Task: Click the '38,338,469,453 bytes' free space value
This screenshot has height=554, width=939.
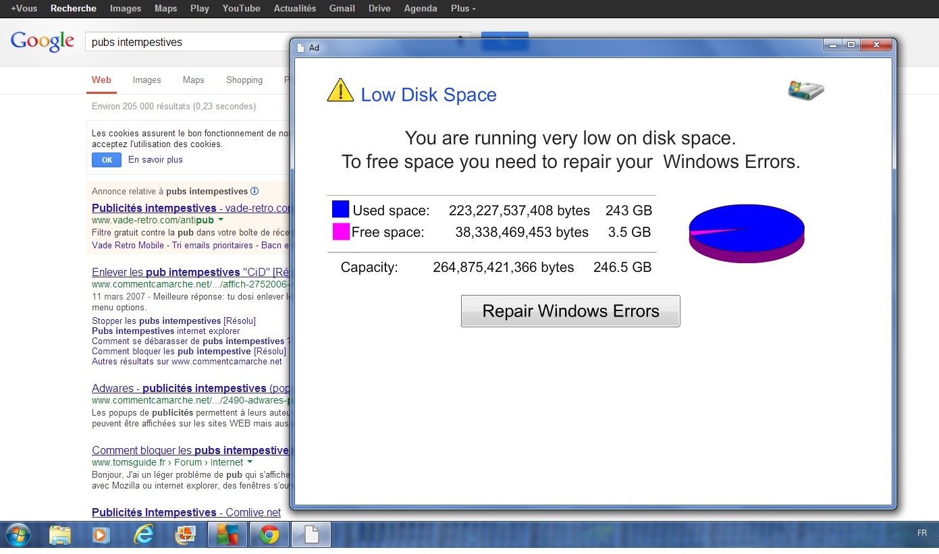Action: (x=522, y=232)
